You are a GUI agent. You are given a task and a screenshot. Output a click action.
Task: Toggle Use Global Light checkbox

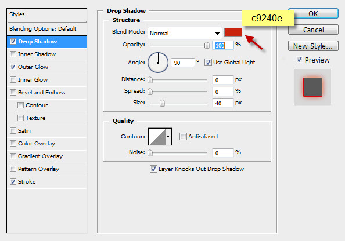tap(208, 63)
